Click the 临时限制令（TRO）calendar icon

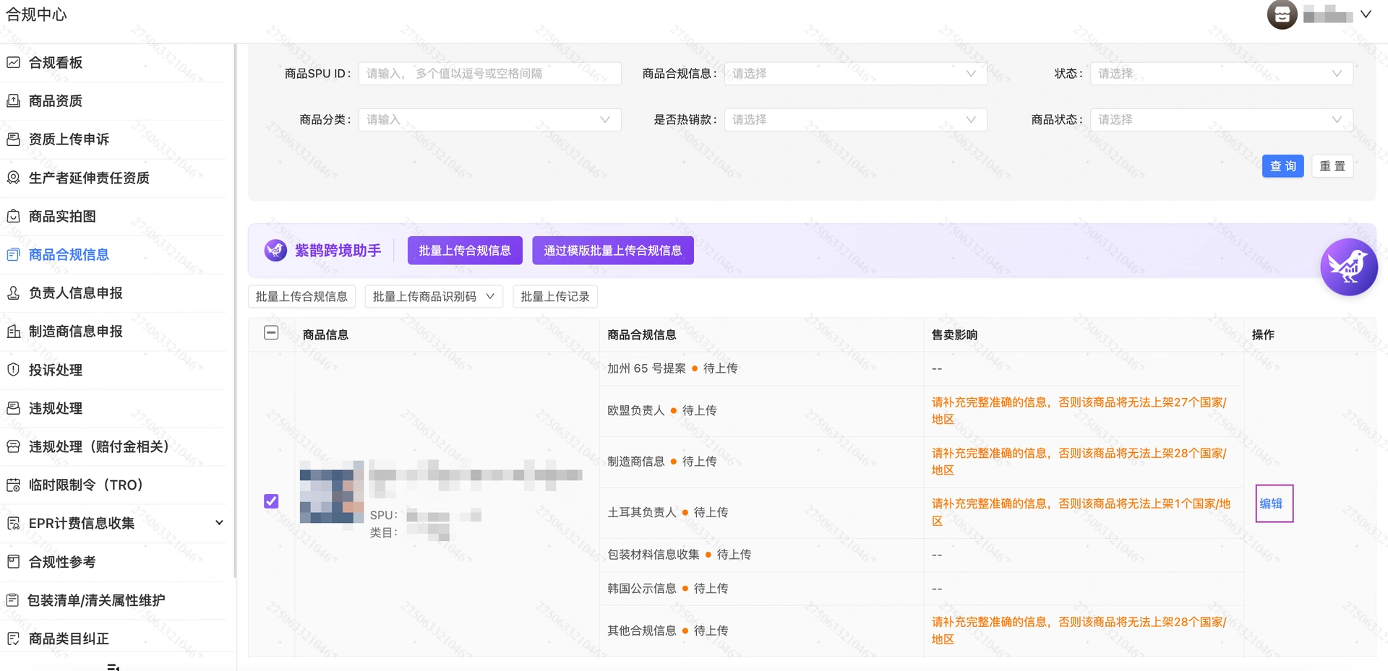pyautogui.click(x=13, y=485)
